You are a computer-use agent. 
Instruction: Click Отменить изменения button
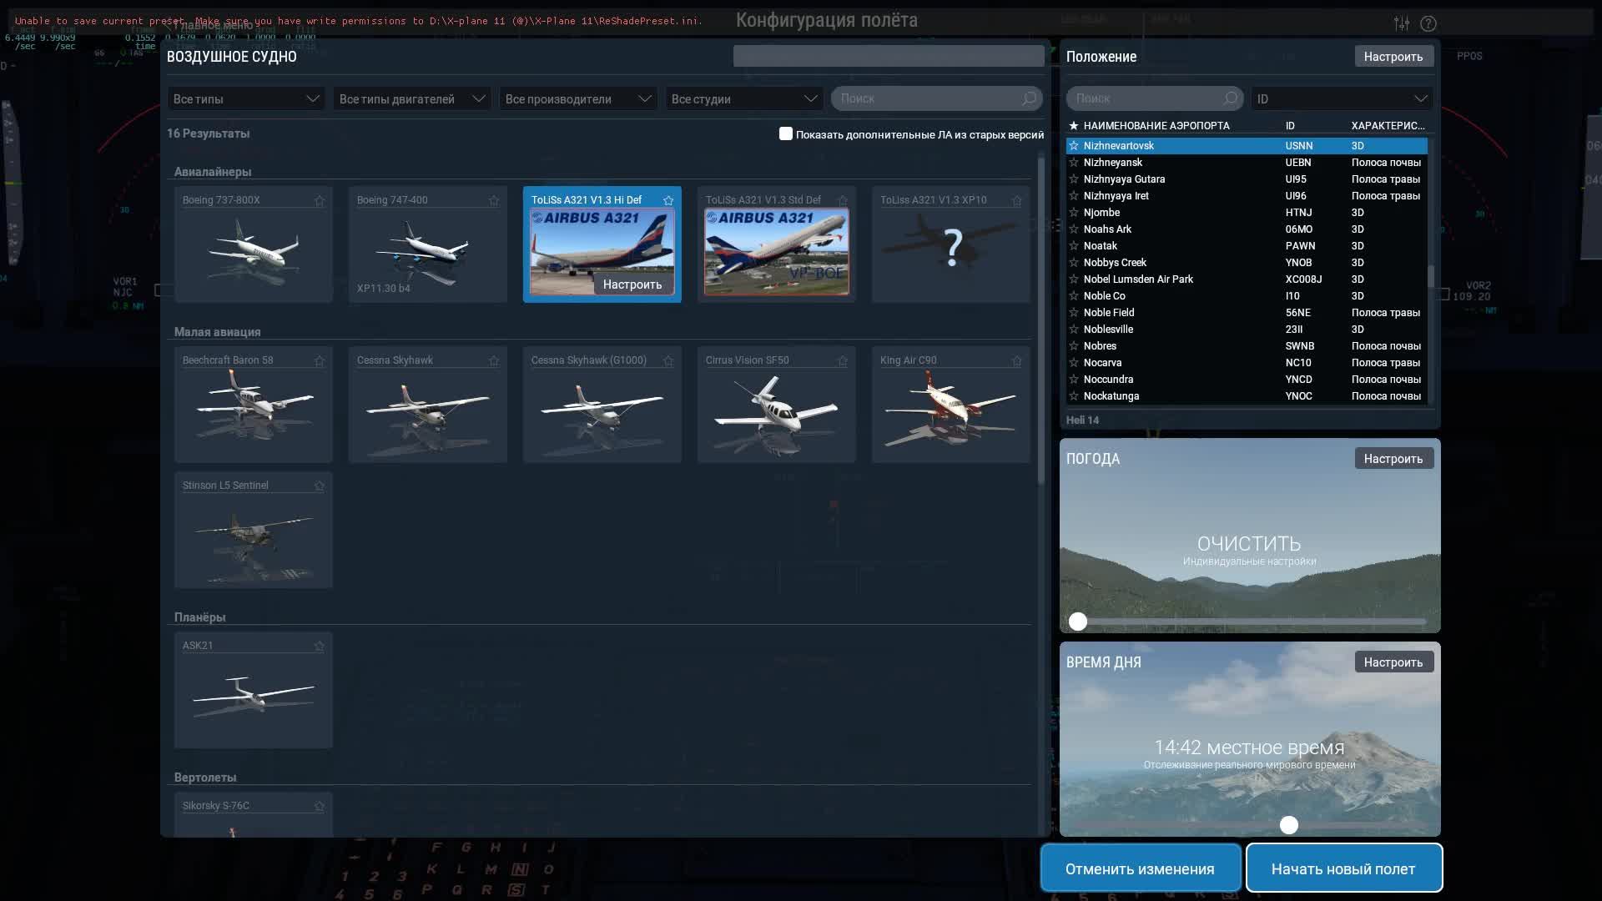click(x=1140, y=868)
